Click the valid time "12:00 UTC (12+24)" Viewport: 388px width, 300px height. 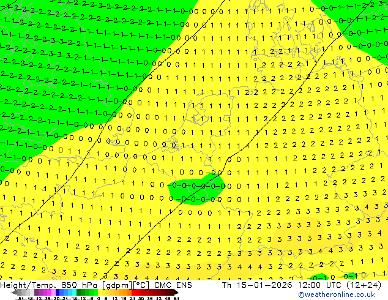pyautogui.click(x=340, y=285)
